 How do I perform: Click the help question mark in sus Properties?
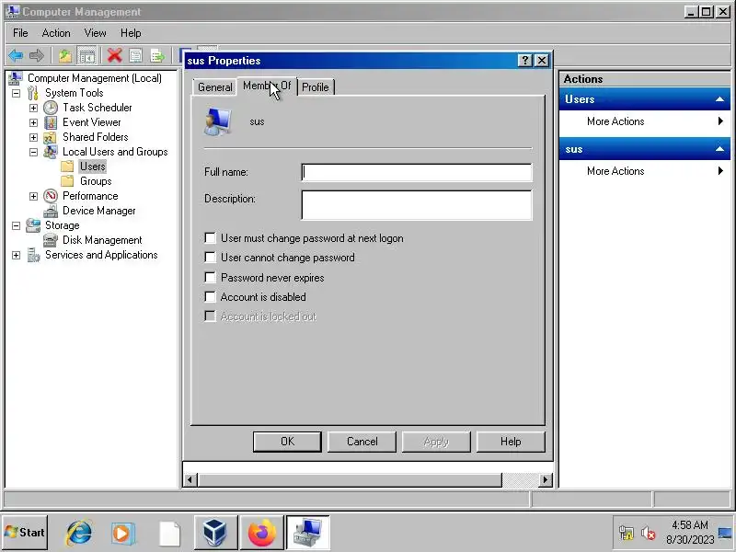[524, 60]
